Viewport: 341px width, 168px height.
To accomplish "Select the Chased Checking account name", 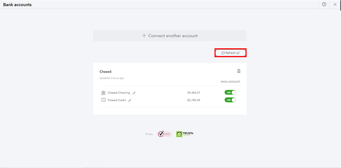I will click(x=119, y=93).
